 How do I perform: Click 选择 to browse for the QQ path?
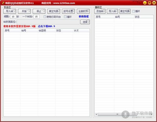click(85, 22)
